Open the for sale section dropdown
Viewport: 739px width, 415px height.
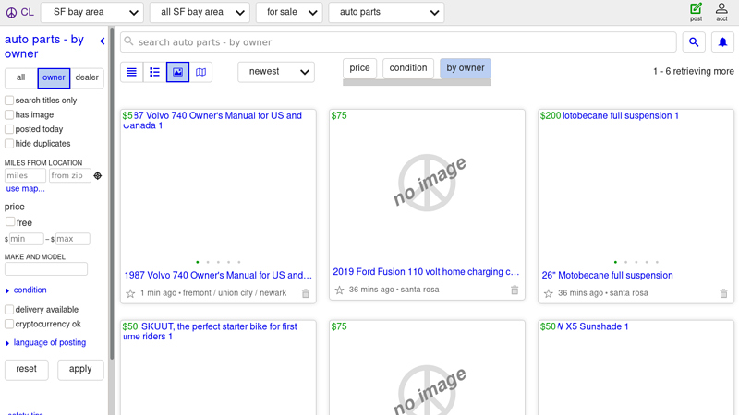[x=289, y=12]
